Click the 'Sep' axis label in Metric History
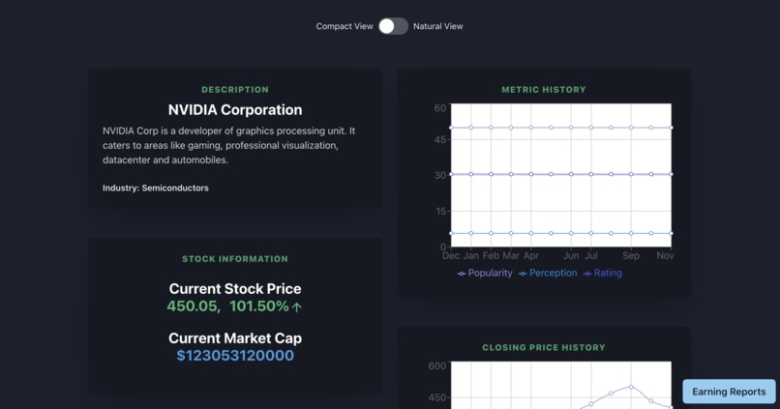 (x=631, y=255)
